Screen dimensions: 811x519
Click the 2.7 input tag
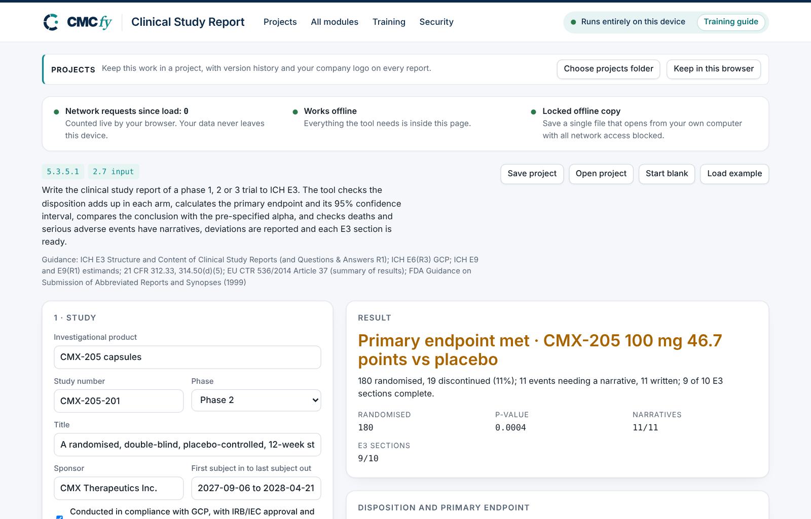click(x=113, y=172)
